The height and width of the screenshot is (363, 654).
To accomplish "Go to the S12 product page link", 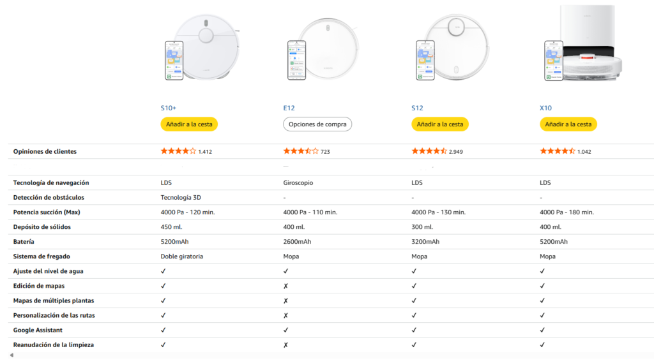I will tap(417, 108).
